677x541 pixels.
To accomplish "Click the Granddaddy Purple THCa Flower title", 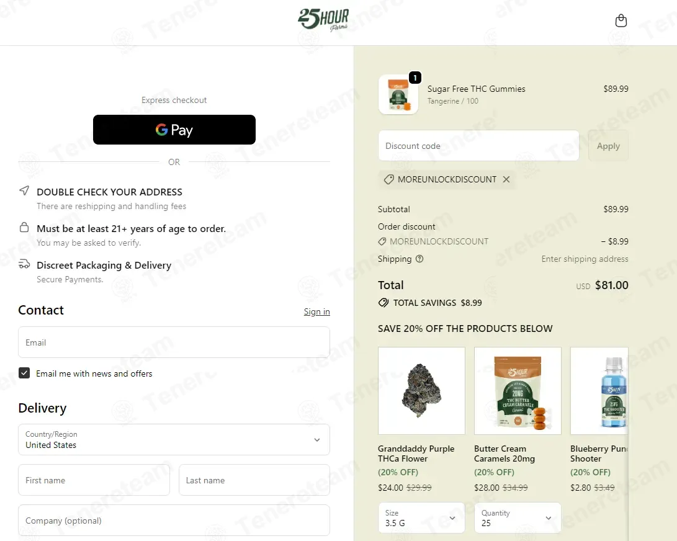I will 416,454.
